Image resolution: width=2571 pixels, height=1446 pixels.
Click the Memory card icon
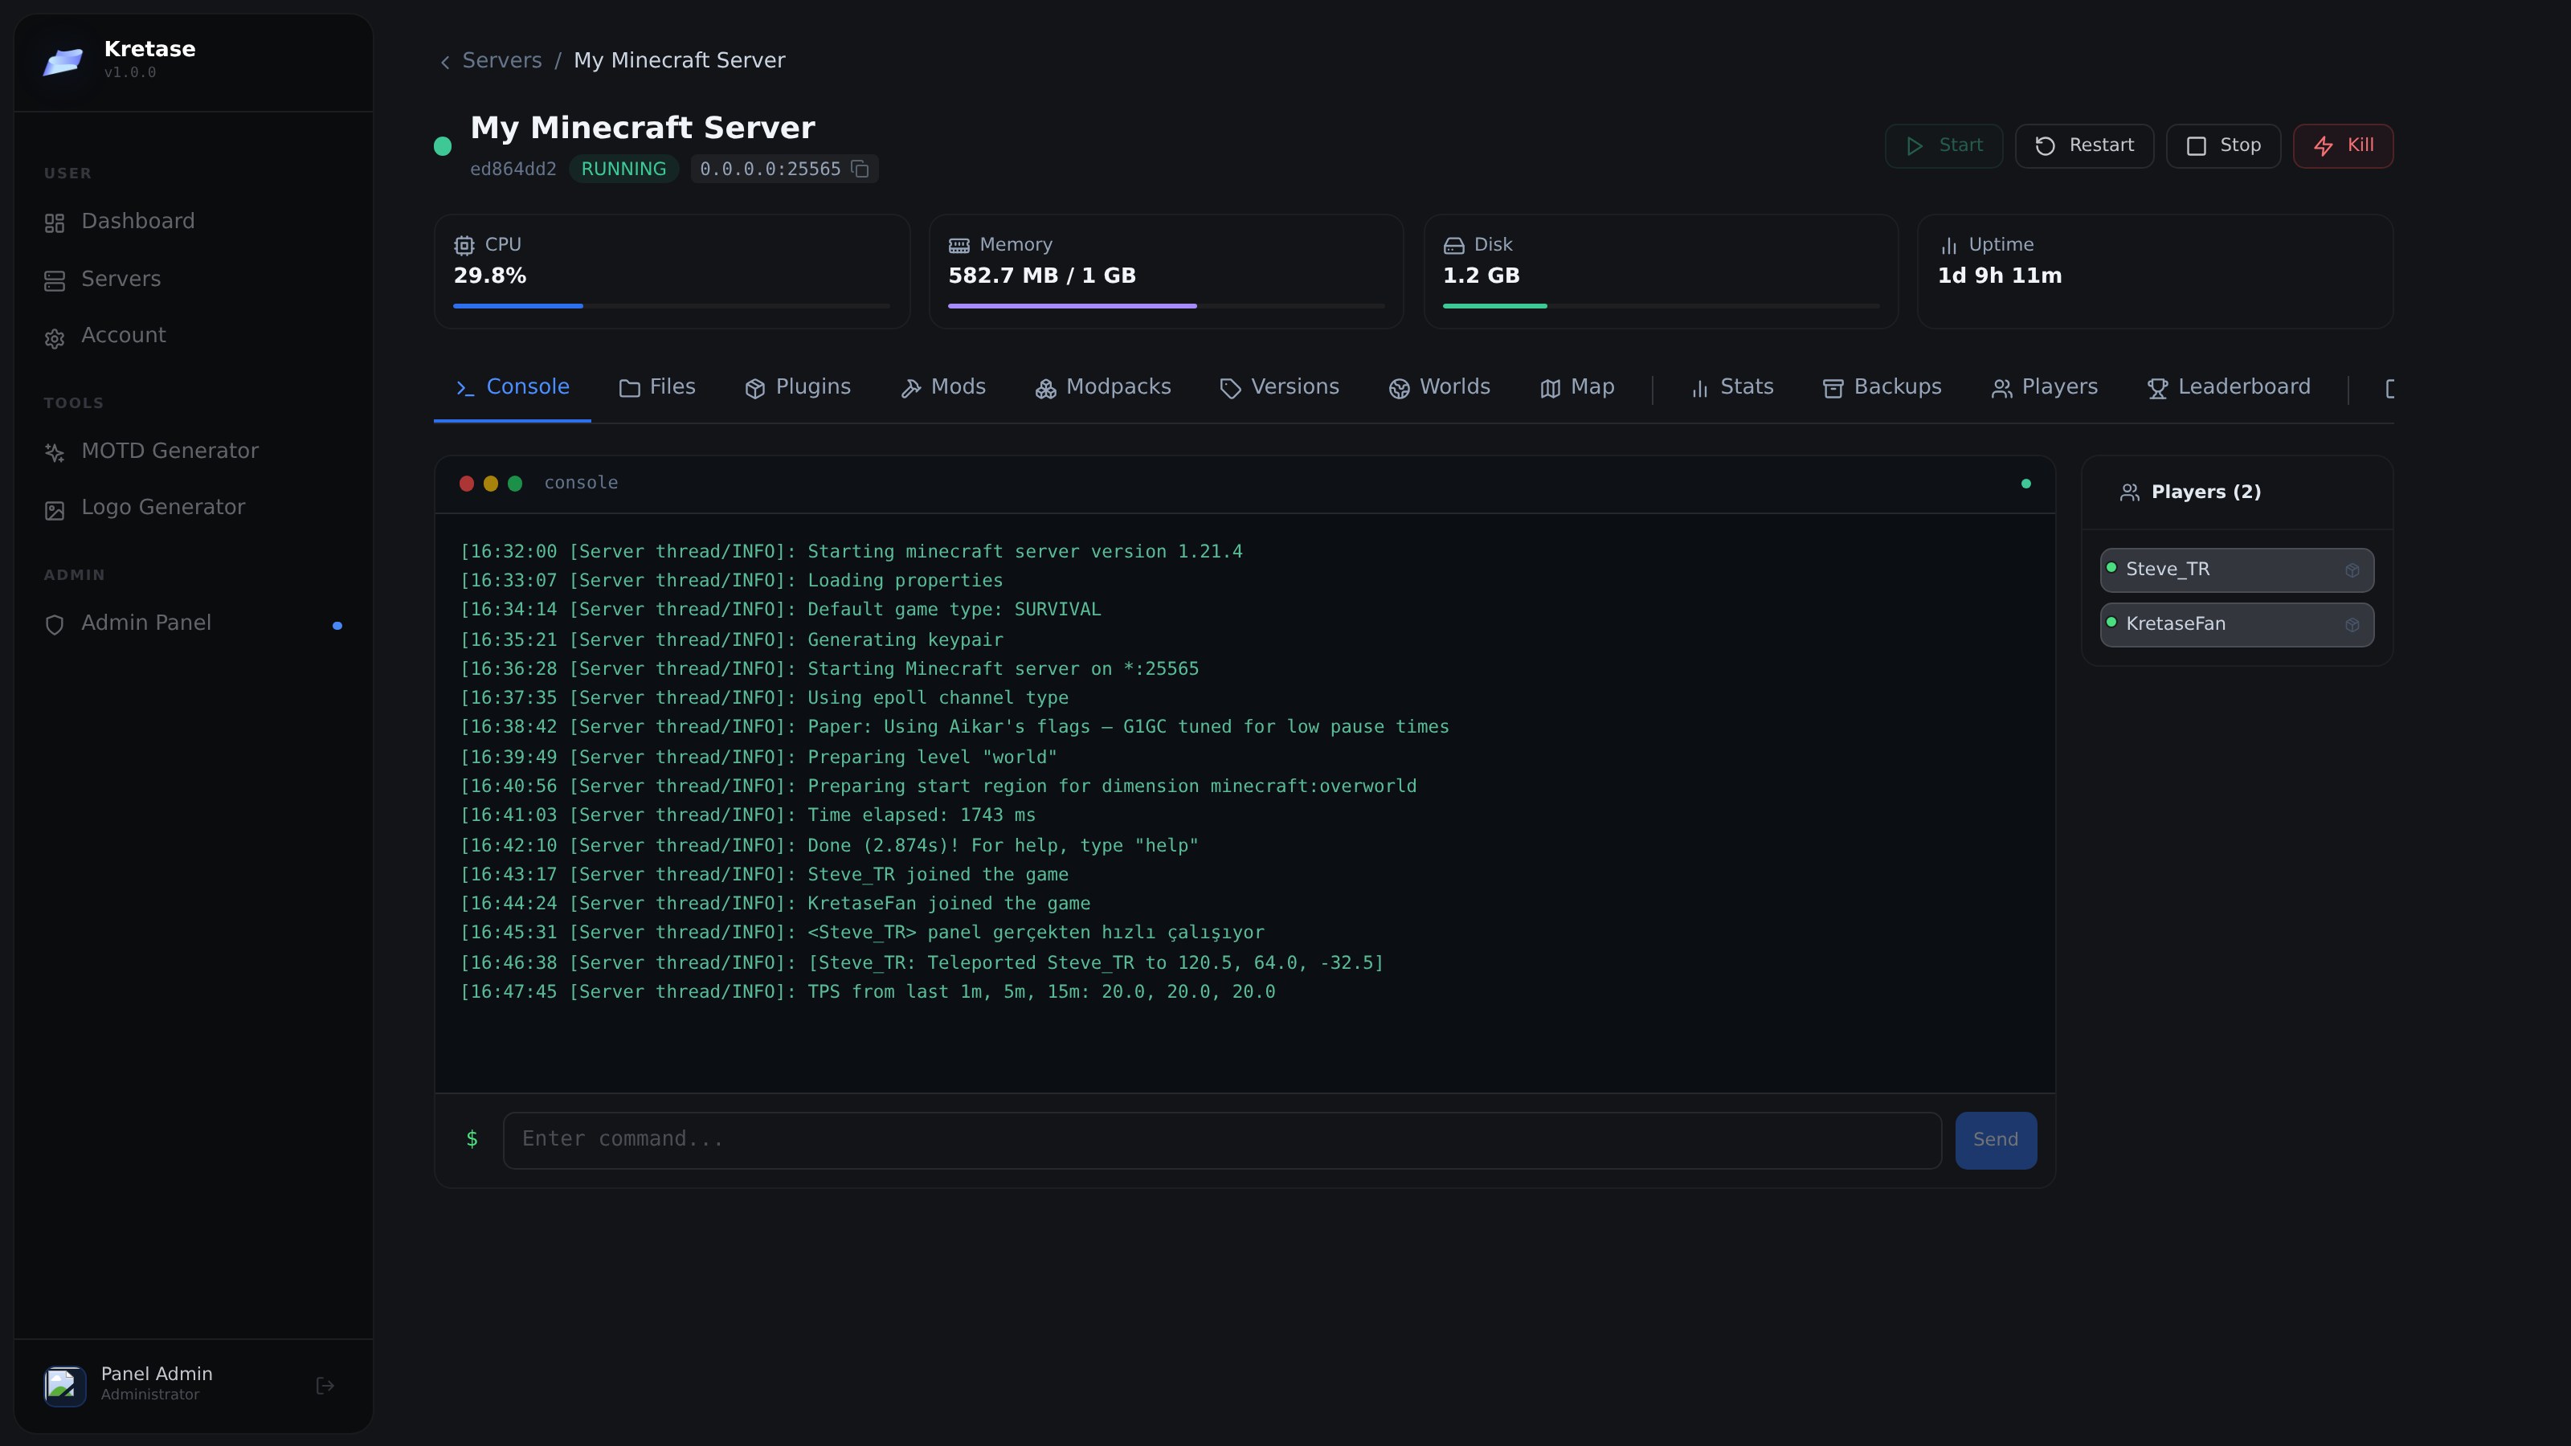[959, 246]
